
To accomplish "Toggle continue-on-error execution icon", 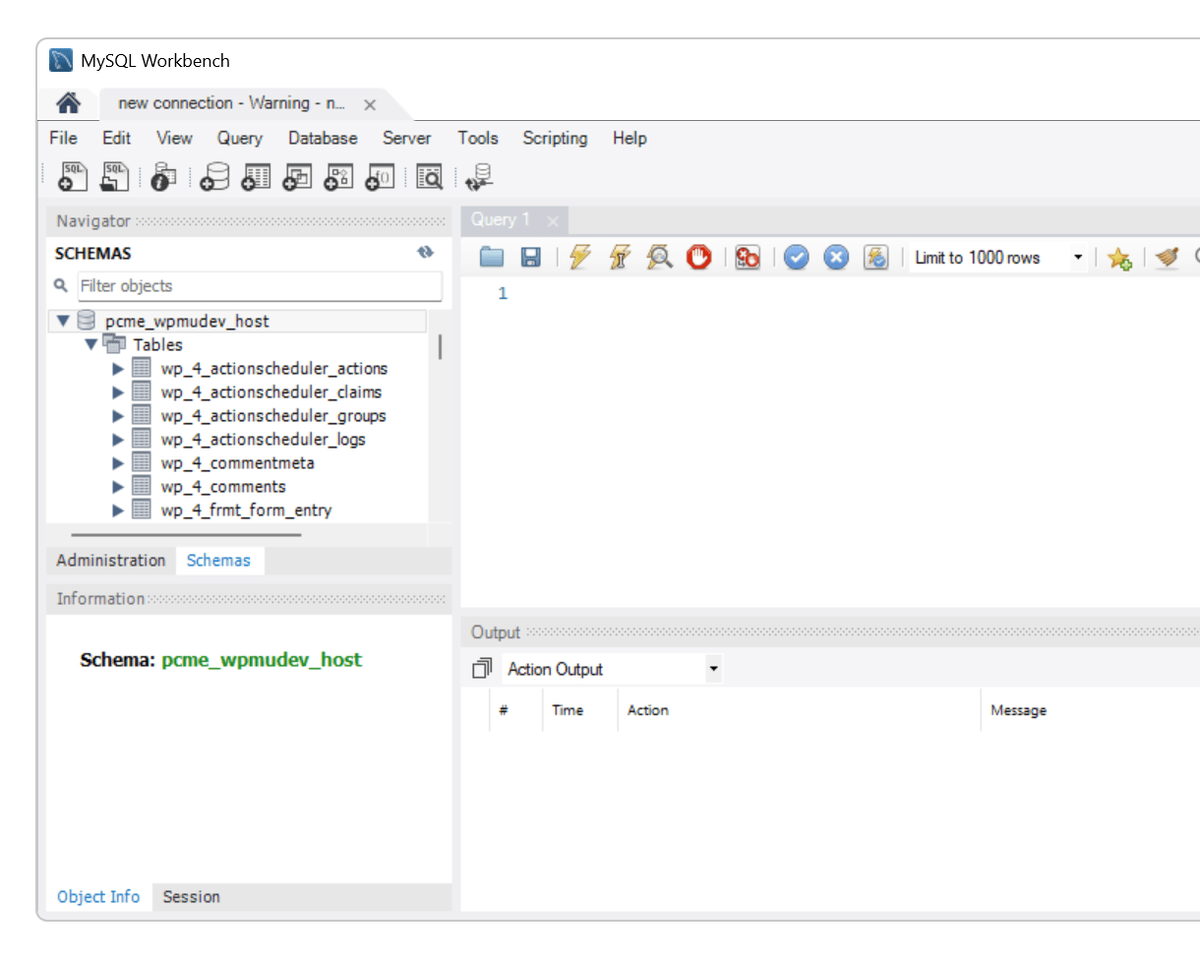I will click(748, 258).
